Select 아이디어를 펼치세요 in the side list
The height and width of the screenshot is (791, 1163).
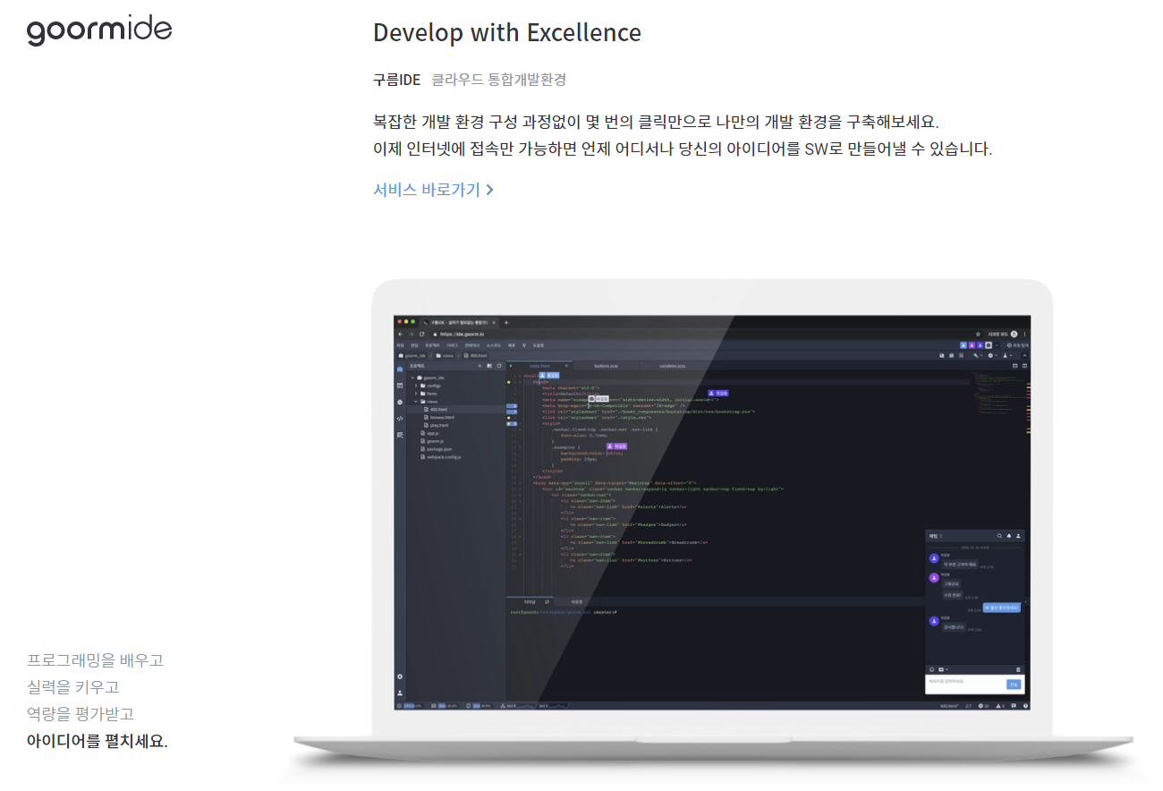[98, 741]
